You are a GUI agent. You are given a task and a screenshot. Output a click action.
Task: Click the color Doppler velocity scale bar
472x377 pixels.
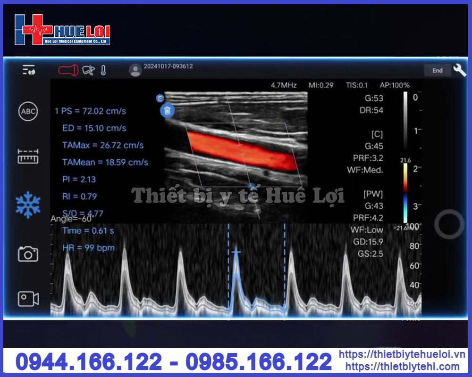tap(405, 193)
